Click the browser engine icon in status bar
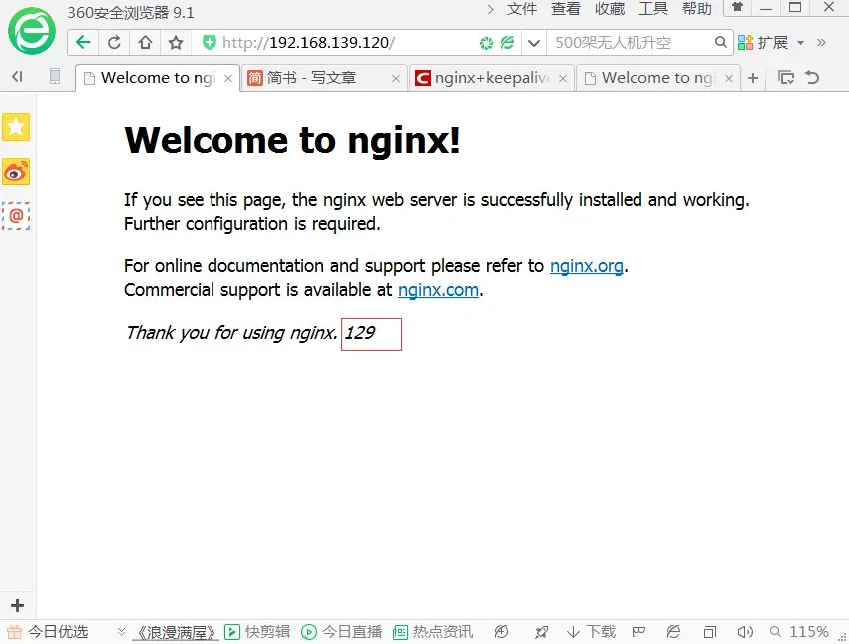Viewport: 849px width, 644px height. coord(673,632)
